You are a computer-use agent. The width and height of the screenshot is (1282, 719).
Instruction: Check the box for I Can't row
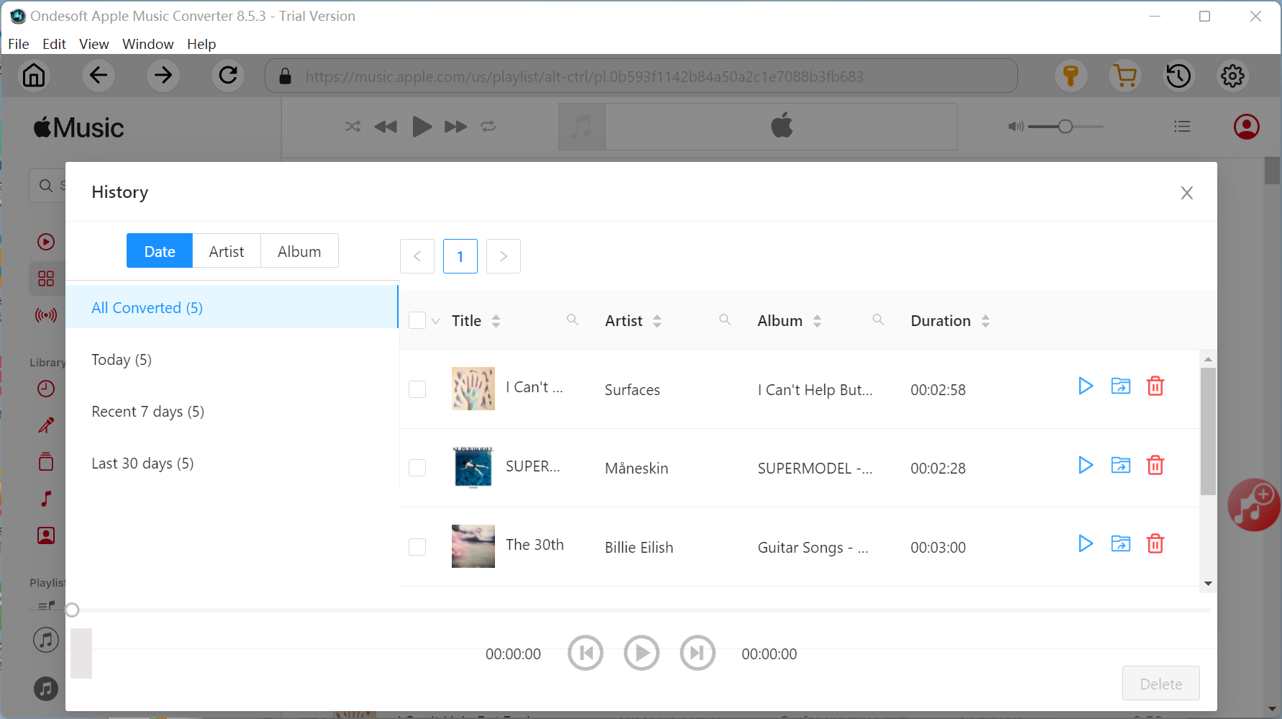click(417, 389)
